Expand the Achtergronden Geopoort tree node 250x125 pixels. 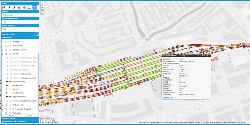pos(2,109)
